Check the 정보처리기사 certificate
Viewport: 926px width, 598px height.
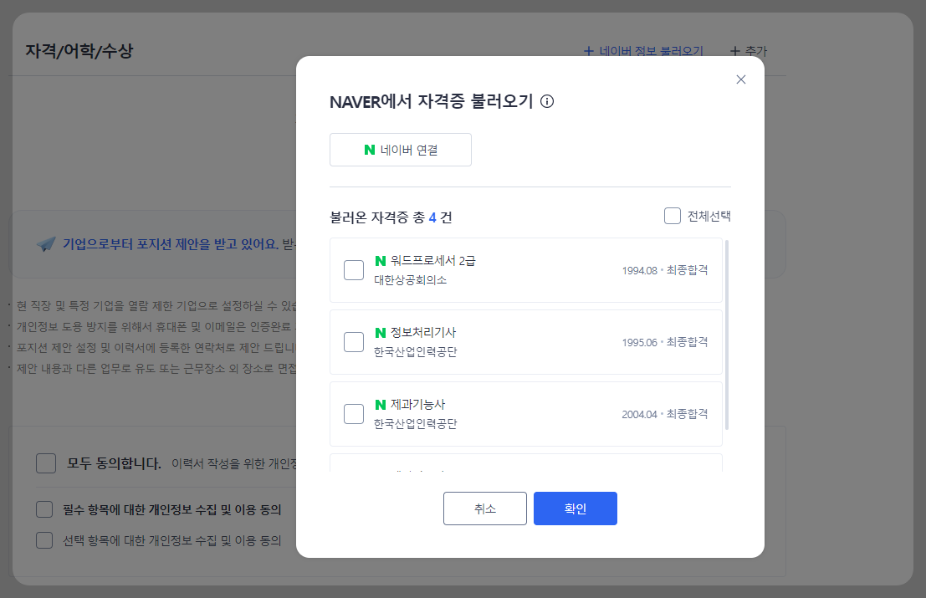(x=353, y=342)
